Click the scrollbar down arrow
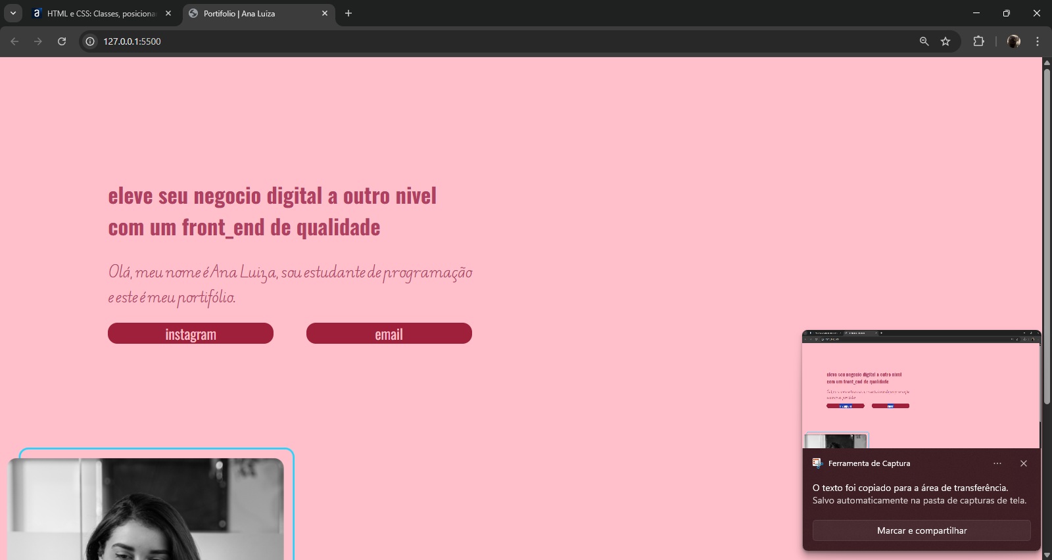Screen dimensions: 1052x560 point(1047,555)
